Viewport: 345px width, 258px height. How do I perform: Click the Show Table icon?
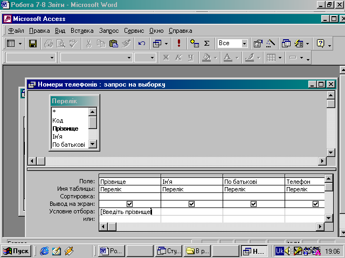pyautogui.click(x=194, y=43)
